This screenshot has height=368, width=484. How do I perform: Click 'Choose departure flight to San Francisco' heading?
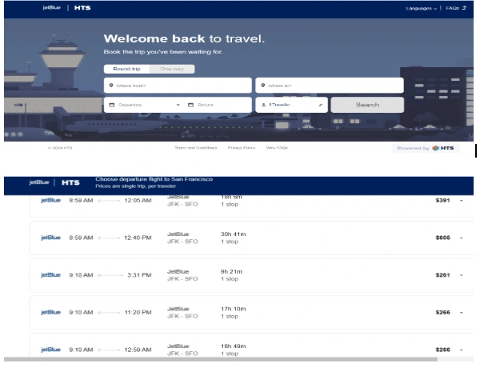[x=154, y=179]
